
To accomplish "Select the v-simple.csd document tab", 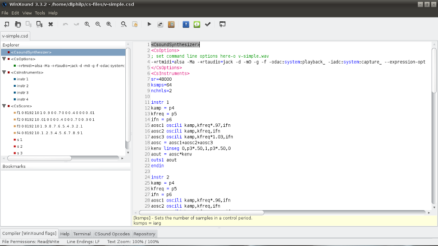I will click(x=15, y=36).
